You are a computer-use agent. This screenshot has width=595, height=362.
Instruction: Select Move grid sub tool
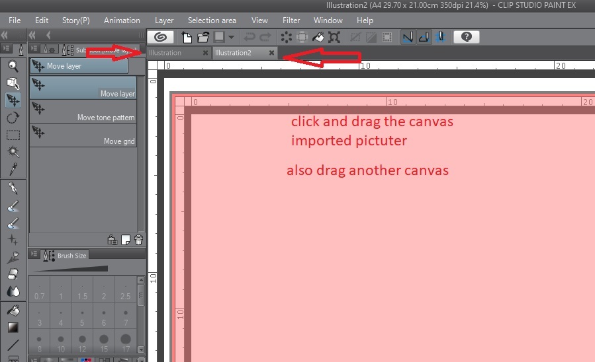tap(83, 135)
